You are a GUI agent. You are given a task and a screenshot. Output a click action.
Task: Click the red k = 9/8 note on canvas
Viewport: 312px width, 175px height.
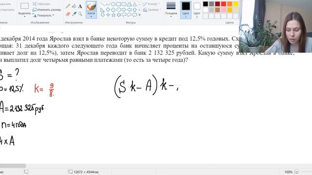click(44, 90)
